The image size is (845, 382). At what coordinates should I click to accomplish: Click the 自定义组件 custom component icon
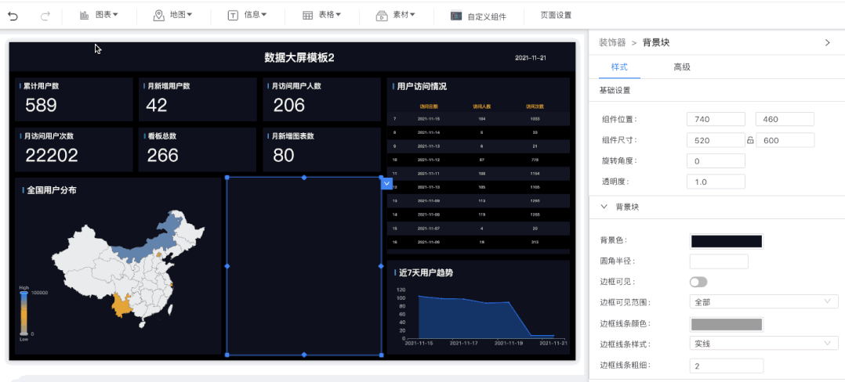[x=455, y=16]
